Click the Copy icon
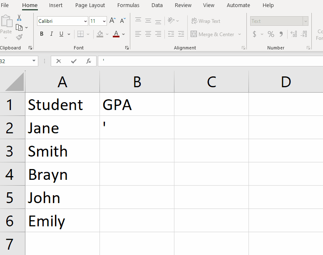 (19, 27)
